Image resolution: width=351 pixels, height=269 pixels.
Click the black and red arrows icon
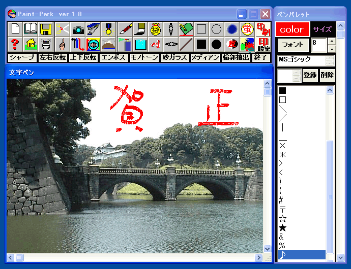(78, 44)
